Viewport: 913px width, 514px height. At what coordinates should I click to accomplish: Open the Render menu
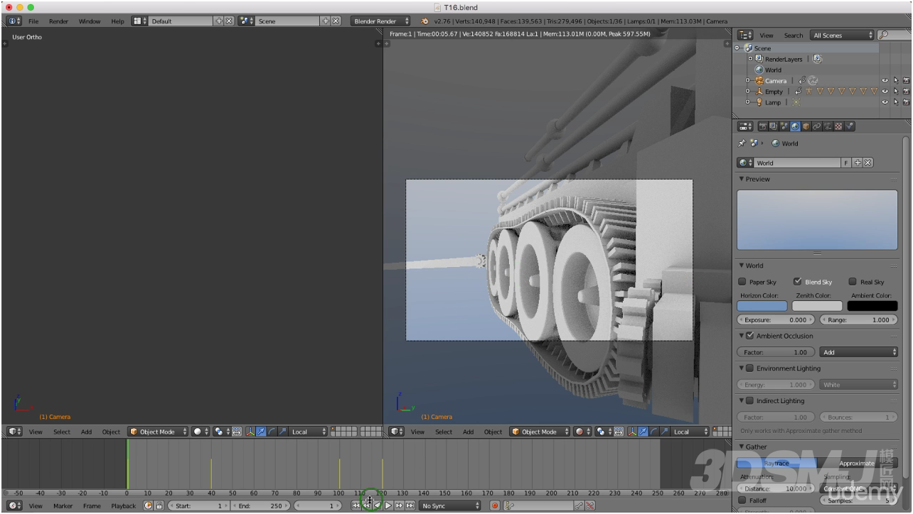[x=58, y=21]
